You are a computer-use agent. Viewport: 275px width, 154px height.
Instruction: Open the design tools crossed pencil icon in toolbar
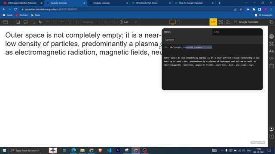coord(220,22)
